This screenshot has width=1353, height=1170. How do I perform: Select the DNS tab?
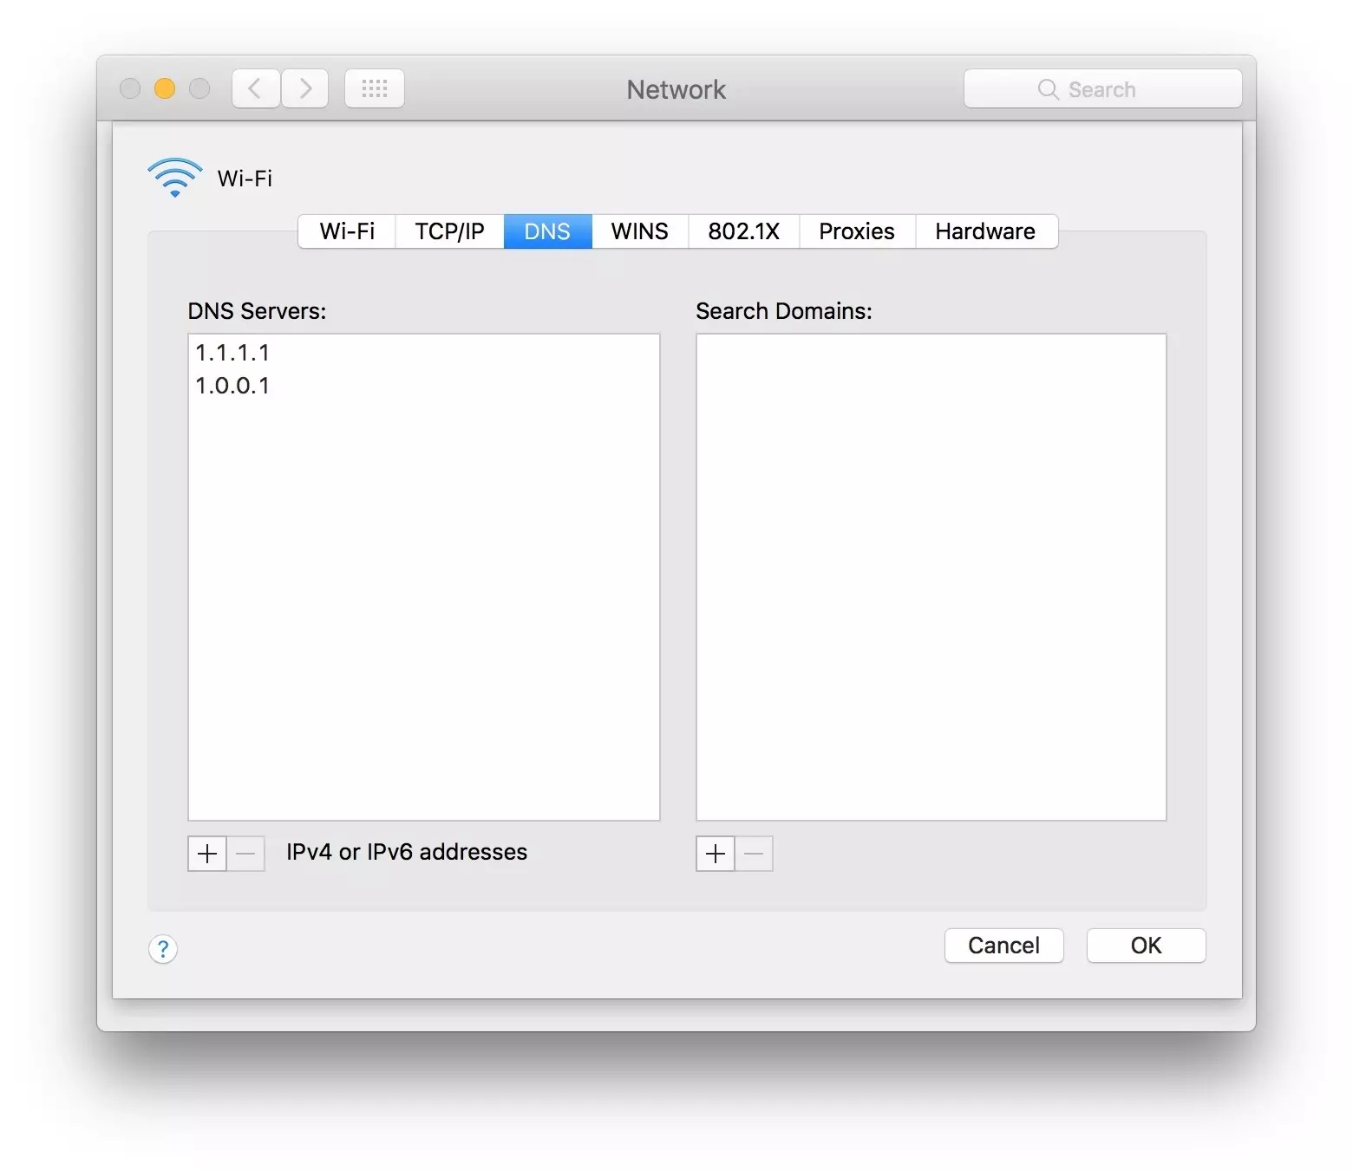point(547,231)
